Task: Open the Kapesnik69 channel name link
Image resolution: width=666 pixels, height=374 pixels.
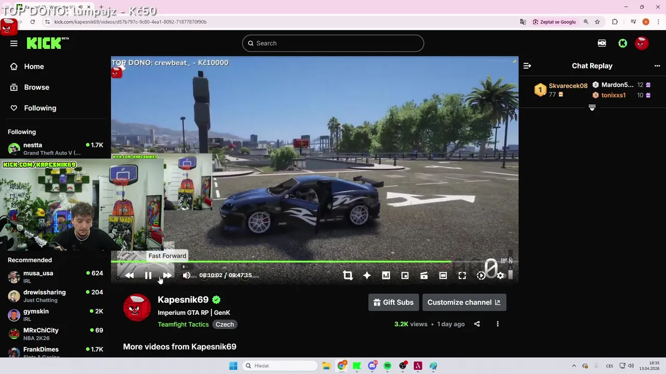Action: pos(183,300)
